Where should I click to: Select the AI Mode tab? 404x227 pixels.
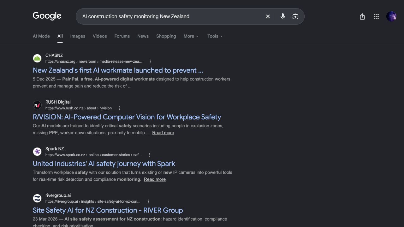coord(41,36)
